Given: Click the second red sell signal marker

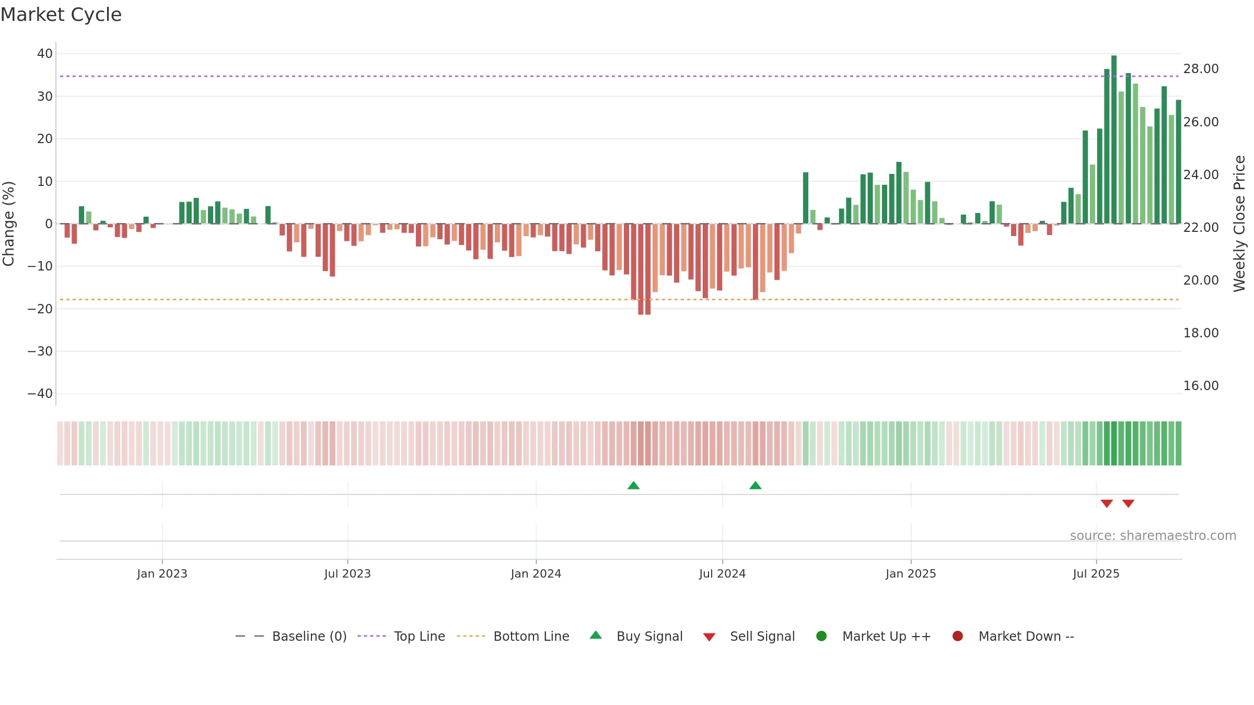Looking at the screenshot, I should pos(1129,503).
